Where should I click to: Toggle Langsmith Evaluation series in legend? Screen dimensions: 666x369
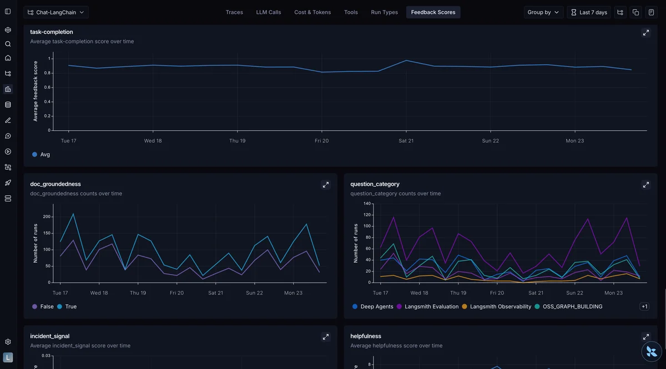427,306
